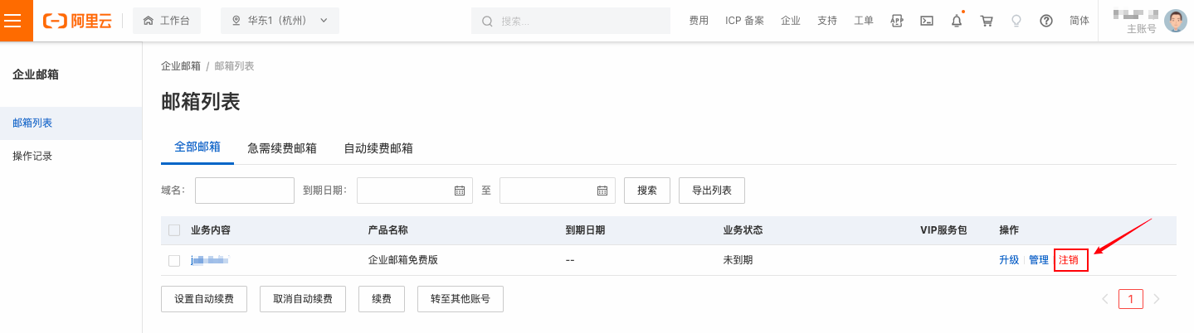The height and width of the screenshot is (333, 1194).
Task: Open the notifications bell
Action: tap(956, 21)
